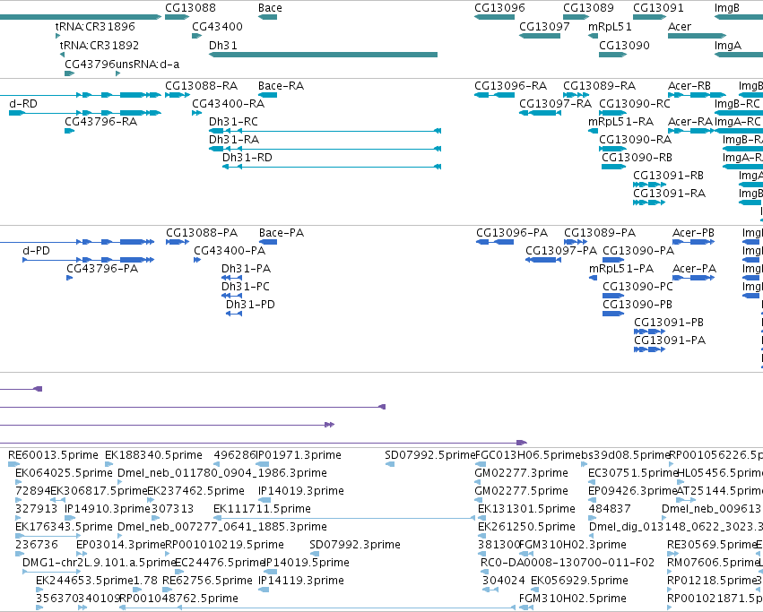
Task: Select the FGM310H02.5prime EST
Action: [526, 608]
